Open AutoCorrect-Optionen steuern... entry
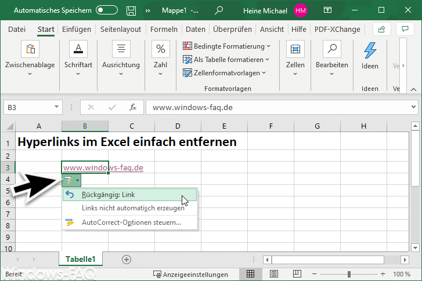 point(129,222)
